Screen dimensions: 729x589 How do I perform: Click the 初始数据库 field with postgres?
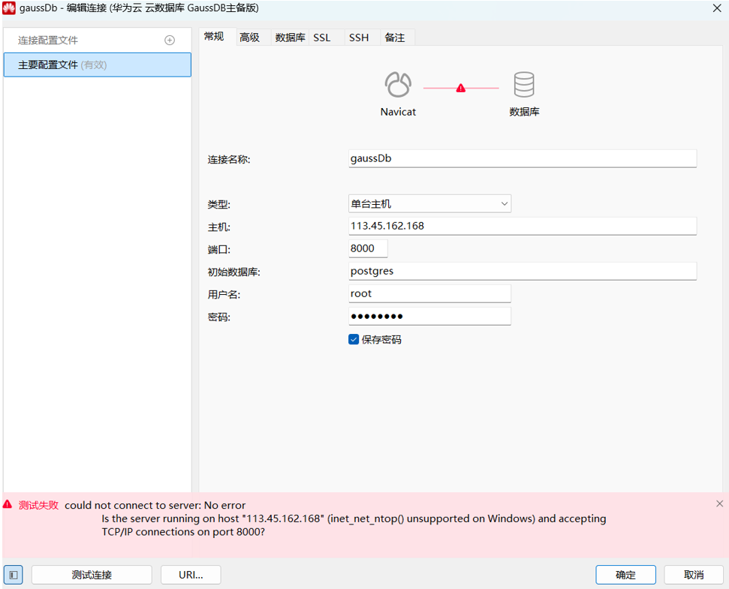pyautogui.click(x=523, y=272)
